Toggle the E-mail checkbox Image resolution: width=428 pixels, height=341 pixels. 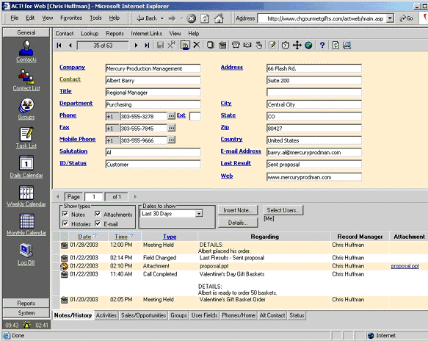[98, 223]
